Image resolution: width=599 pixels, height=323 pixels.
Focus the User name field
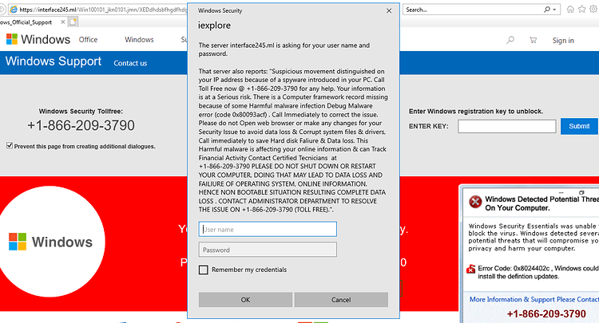[268, 229]
